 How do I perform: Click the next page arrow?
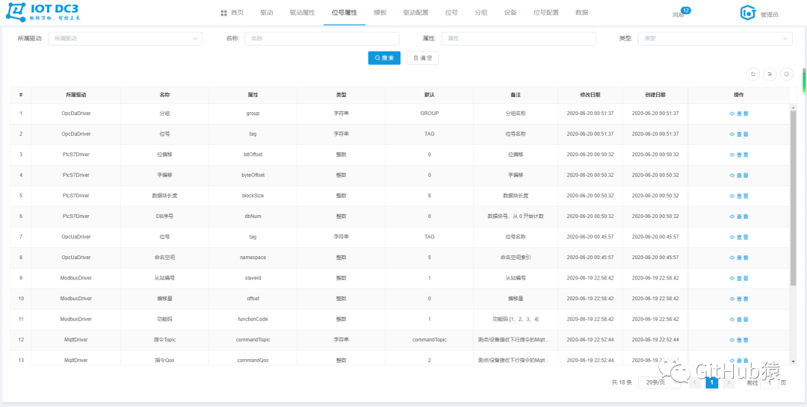point(729,382)
